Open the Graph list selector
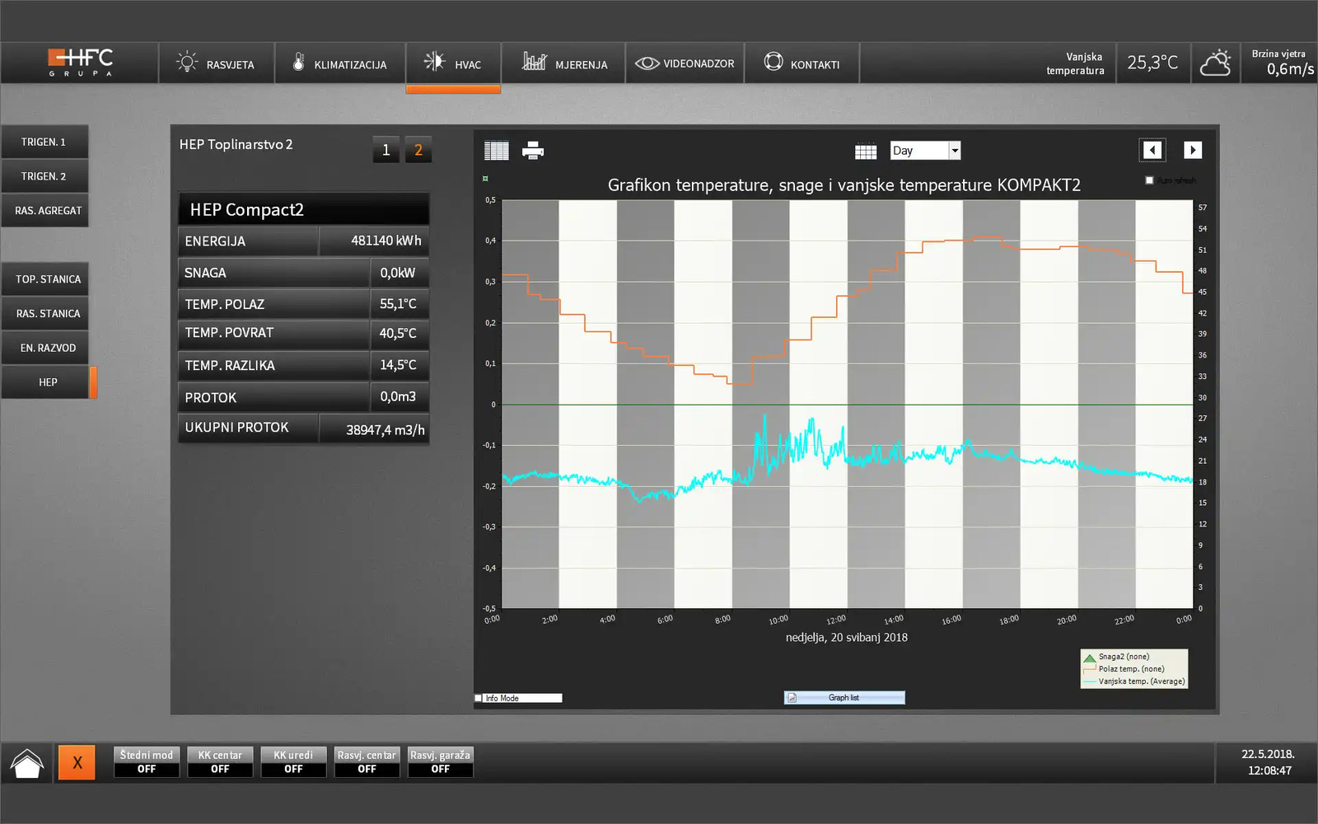The height and width of the screenshot is (824, 1318). [844, 698]
